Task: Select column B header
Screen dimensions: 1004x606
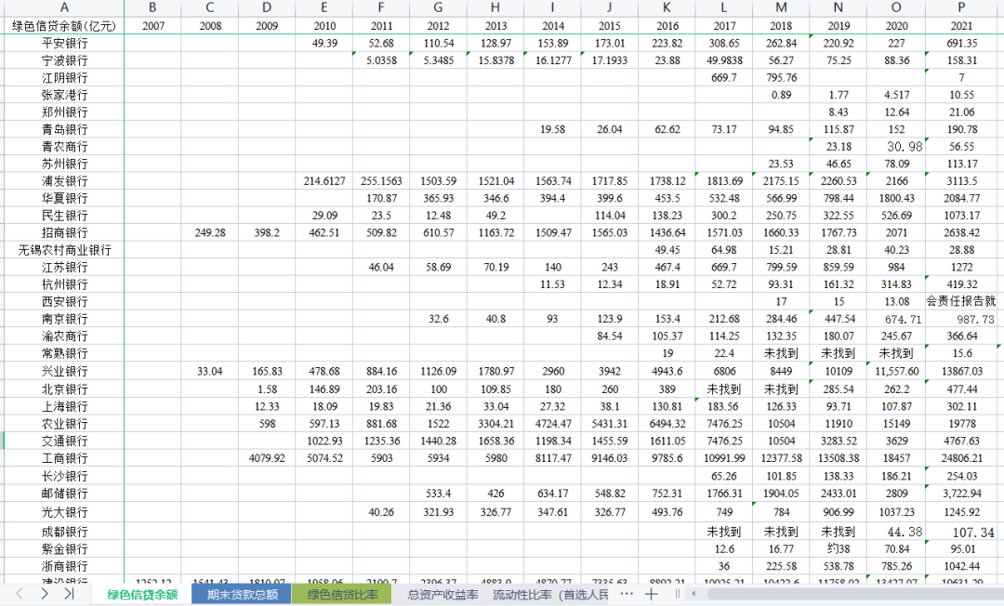Action: (x=152, y=7)
